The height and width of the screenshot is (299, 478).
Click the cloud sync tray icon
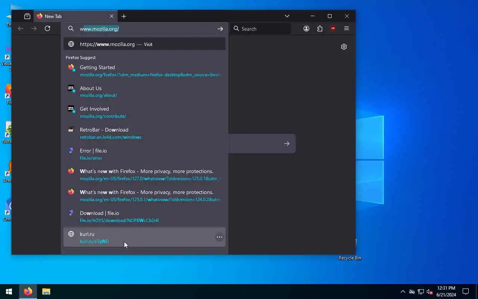pyautogui.click(x=412, y=292)
